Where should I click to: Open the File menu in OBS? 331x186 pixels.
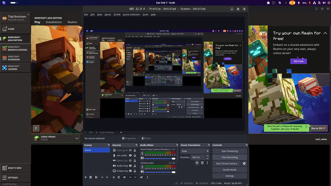(86, 15)
